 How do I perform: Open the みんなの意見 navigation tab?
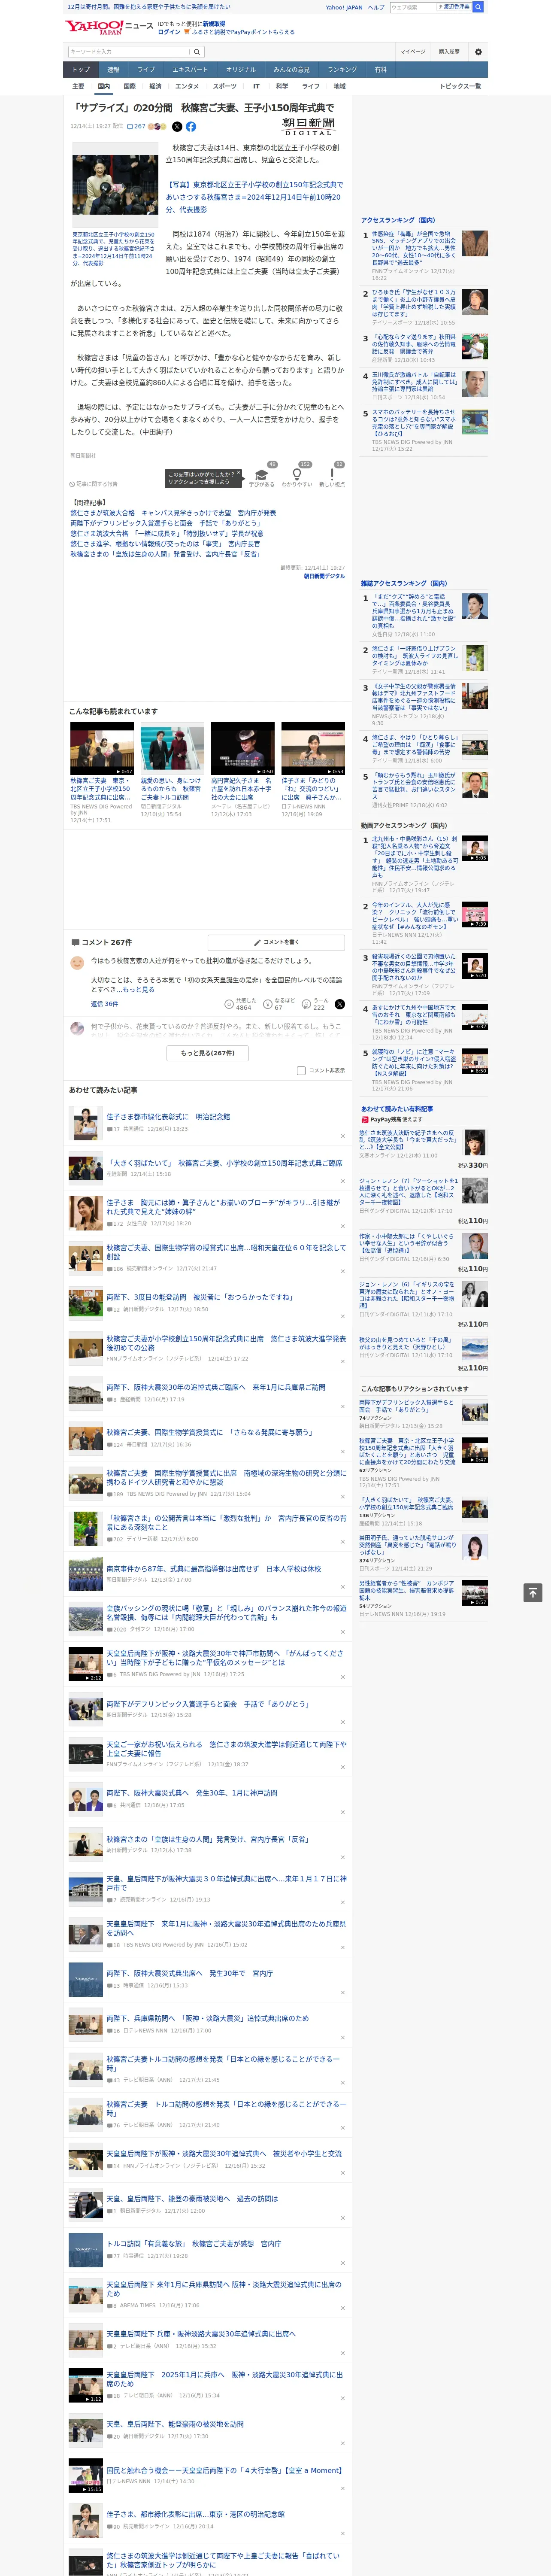pos(291,70)
